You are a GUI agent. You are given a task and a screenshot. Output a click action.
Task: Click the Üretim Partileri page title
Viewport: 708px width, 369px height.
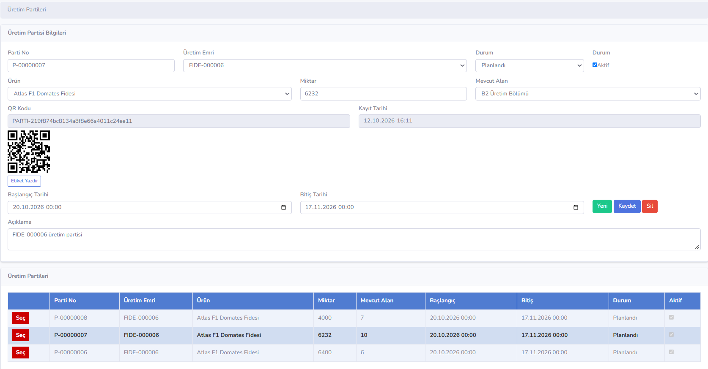pos(27,10)
